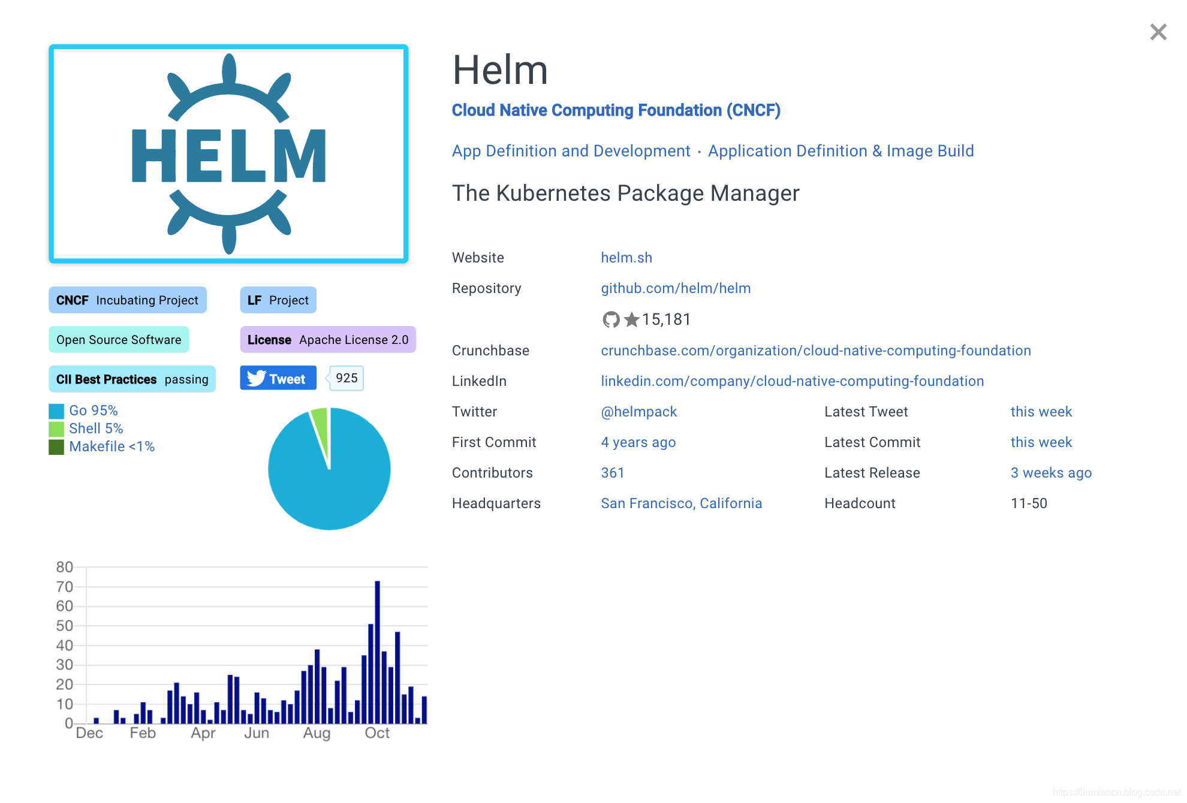Viewport: 1187px width, 803px height.
Task: Open the Shell 5% language link
Action: (96, 428)
